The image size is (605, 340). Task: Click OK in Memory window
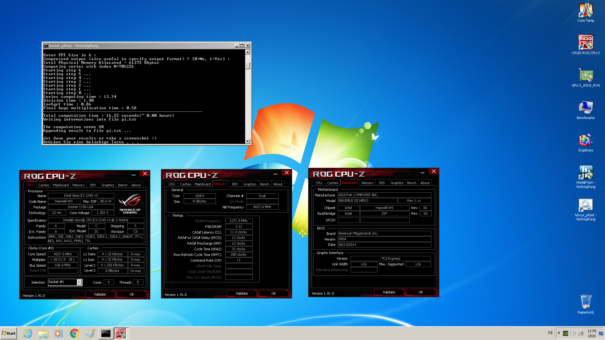[274, 293]
